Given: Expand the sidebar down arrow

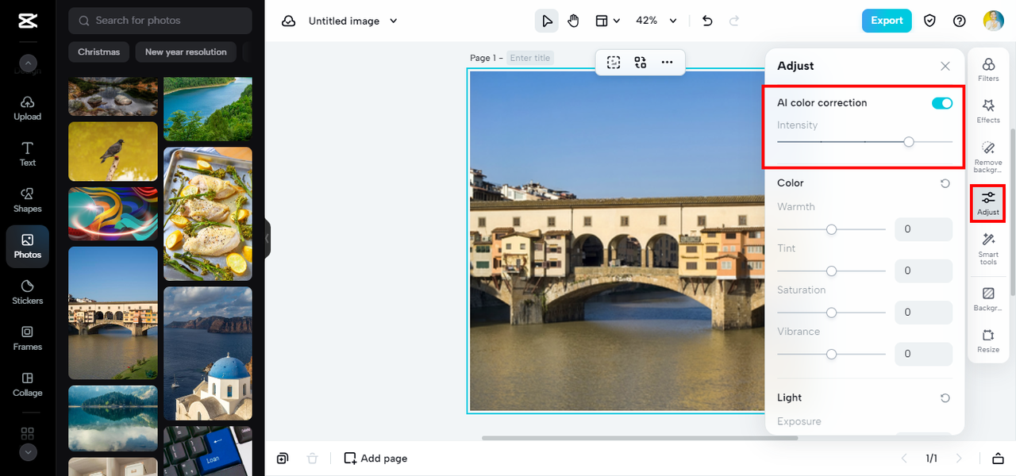Looking at the screenshot, I should [x=28, y=452].
